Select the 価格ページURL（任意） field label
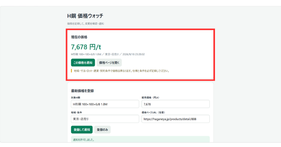 (153, 112)
